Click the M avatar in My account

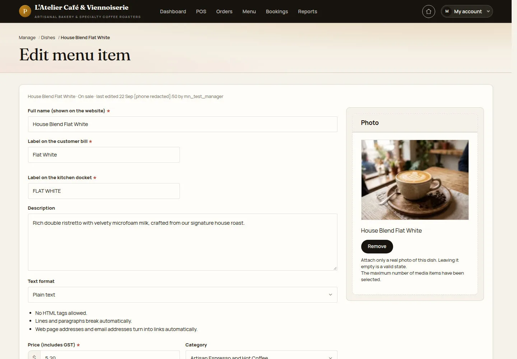[447, 11]
